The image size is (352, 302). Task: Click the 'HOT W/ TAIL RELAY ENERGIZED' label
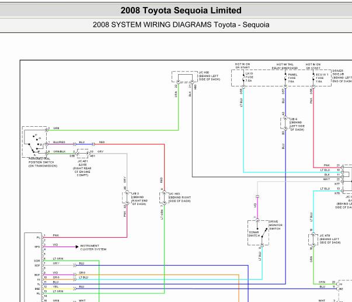pyautogui.click(x=285, y=66)
